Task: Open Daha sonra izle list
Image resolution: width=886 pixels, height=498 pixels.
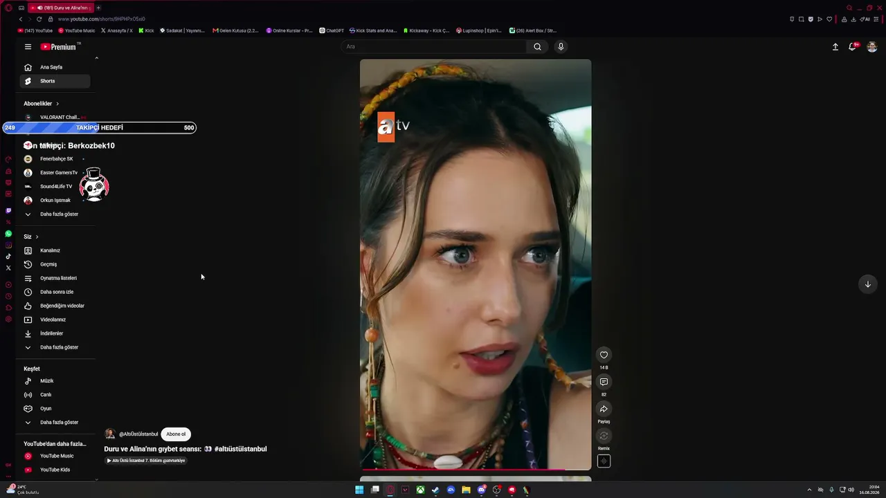Action: coord(55,292)
